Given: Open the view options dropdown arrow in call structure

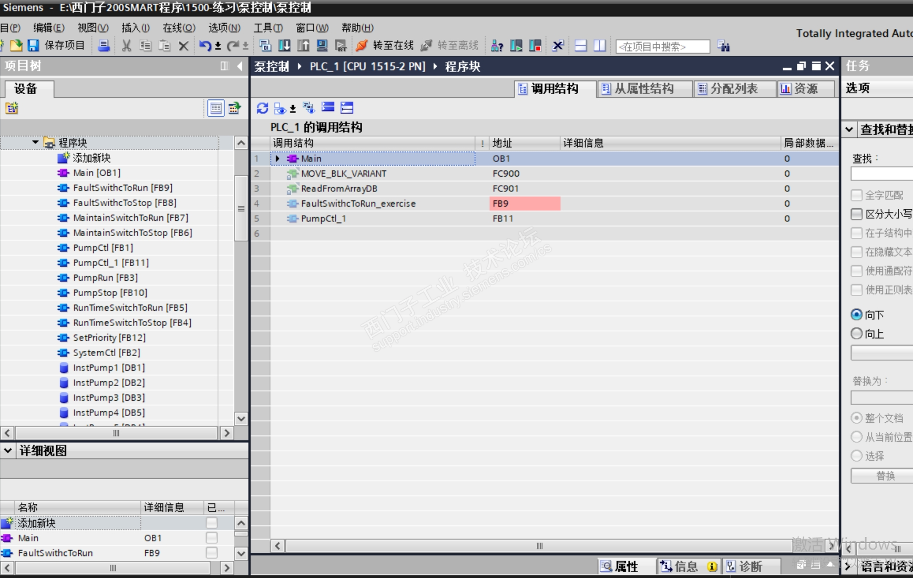Looking at the screenshot, I should 293,109.
